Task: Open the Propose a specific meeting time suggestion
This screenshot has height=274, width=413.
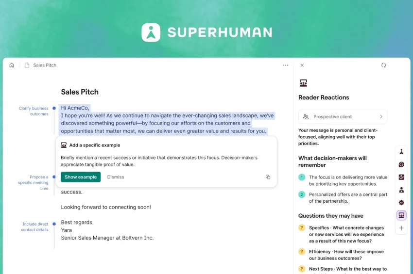Action: click(x=33, y=182)
